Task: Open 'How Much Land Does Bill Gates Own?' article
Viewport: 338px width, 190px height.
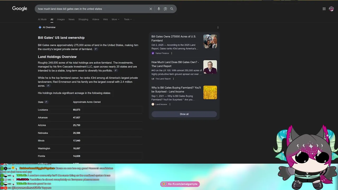Action: (x=175, y=64)
